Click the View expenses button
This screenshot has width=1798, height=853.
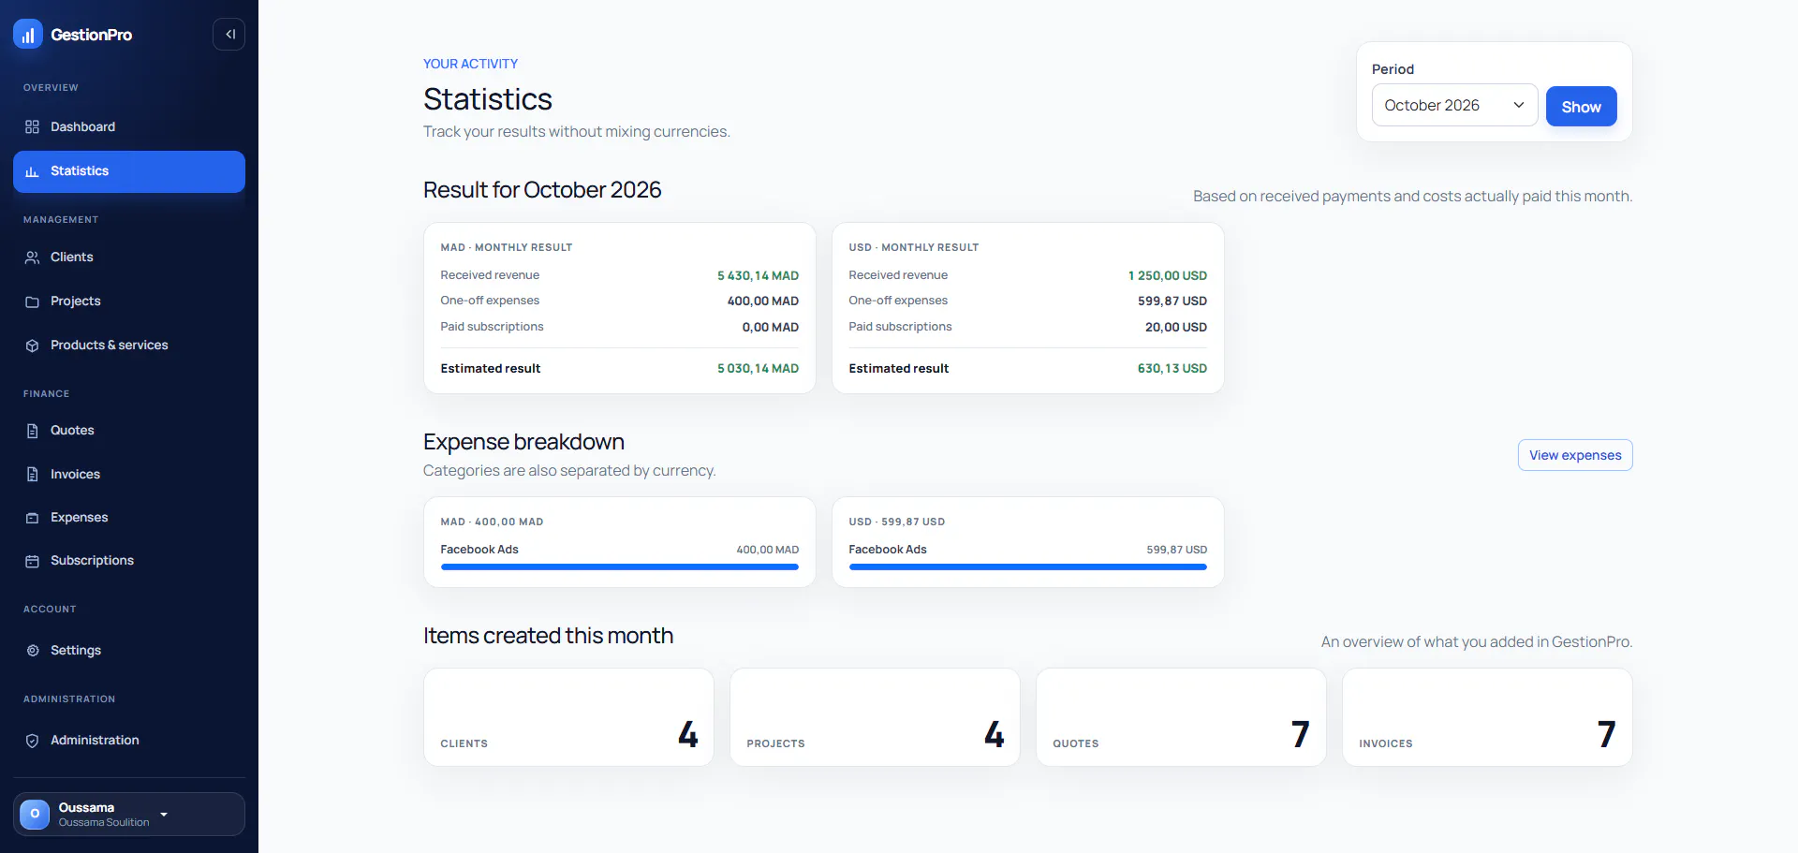1575,455
